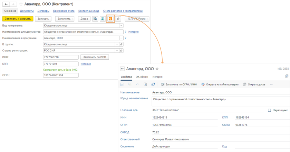Open the Заполнить dropdown menu
Viewport: 290px width, 152px height.
65,19
